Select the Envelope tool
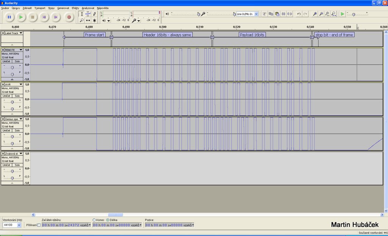Viewport: 388px width, 236px height. click(88, 14)
